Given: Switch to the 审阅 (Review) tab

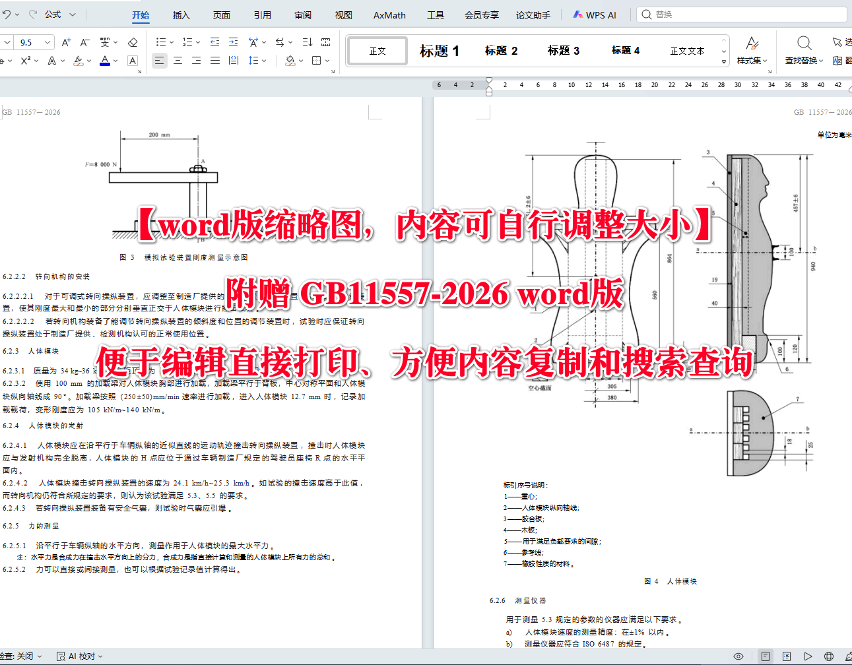Looking at the screenshot, I should [303, 15].
